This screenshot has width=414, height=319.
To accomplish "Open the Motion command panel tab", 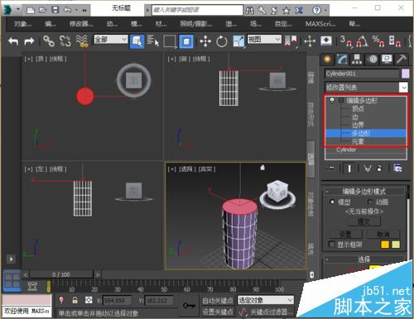I will 373,59.
